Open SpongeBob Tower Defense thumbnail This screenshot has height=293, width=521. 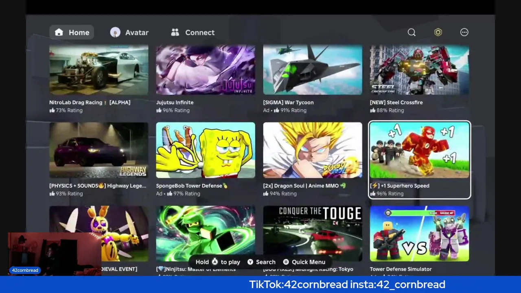pyautogui.click(x=206, y=150)
